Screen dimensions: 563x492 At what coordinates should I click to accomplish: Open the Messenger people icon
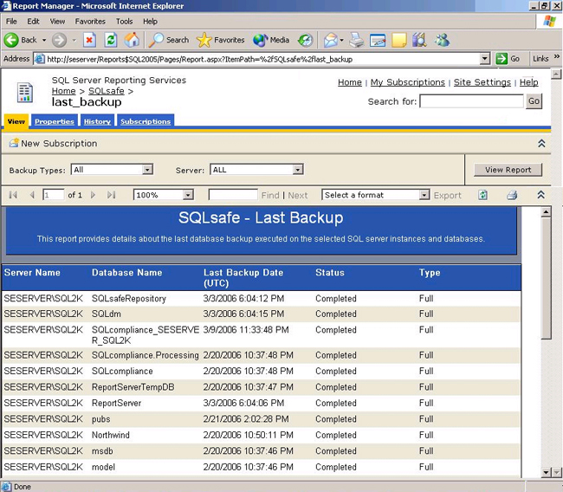click(x=442, y=40)
